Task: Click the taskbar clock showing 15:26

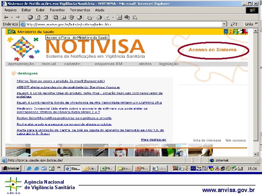Action: click(x=252, y=168)
